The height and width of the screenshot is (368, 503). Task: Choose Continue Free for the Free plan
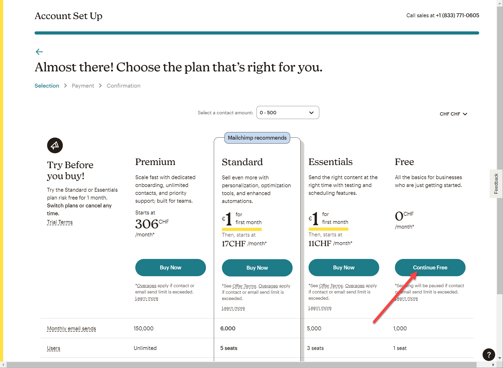click(x=430, y=268)
